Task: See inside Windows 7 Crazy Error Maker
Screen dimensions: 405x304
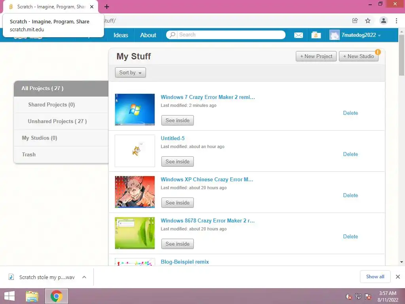Action: [x=178, y=120]
